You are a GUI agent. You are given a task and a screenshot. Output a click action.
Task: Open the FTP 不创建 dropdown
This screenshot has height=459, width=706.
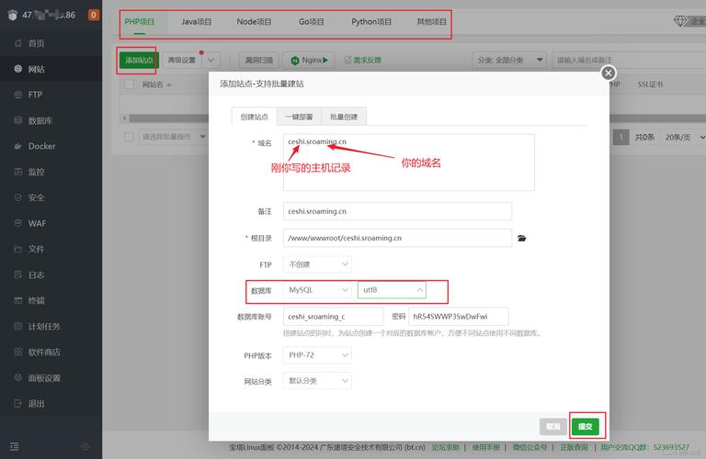point(317,264)
